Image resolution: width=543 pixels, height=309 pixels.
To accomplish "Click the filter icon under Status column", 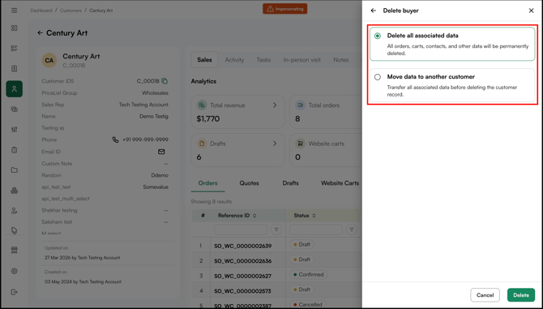I will pyautogui.click(x=352, y=230).
